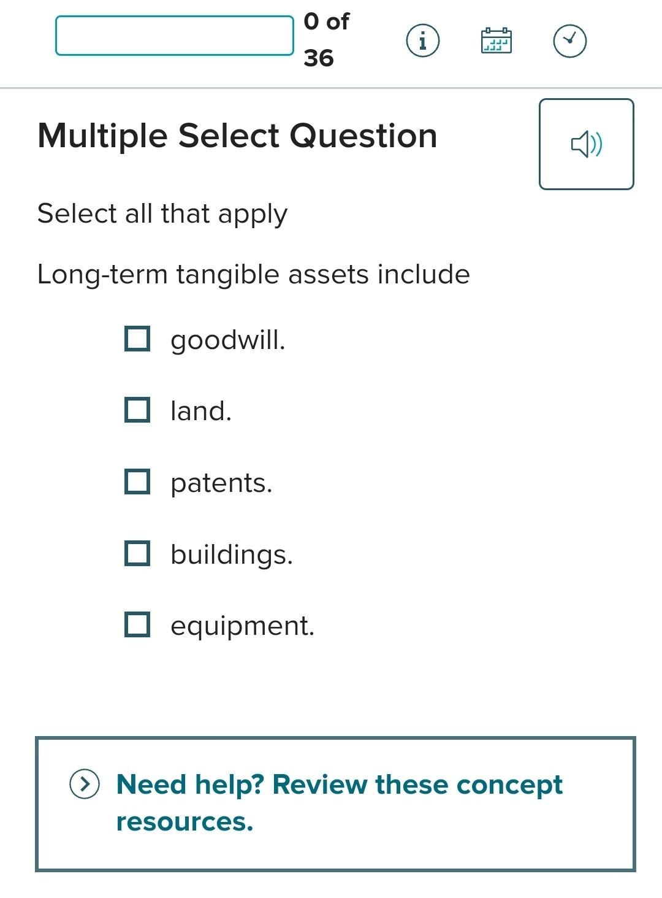The height and width of the screenshot is (898, 662).
Task: Select land as an answer
Action: point(138,410)
